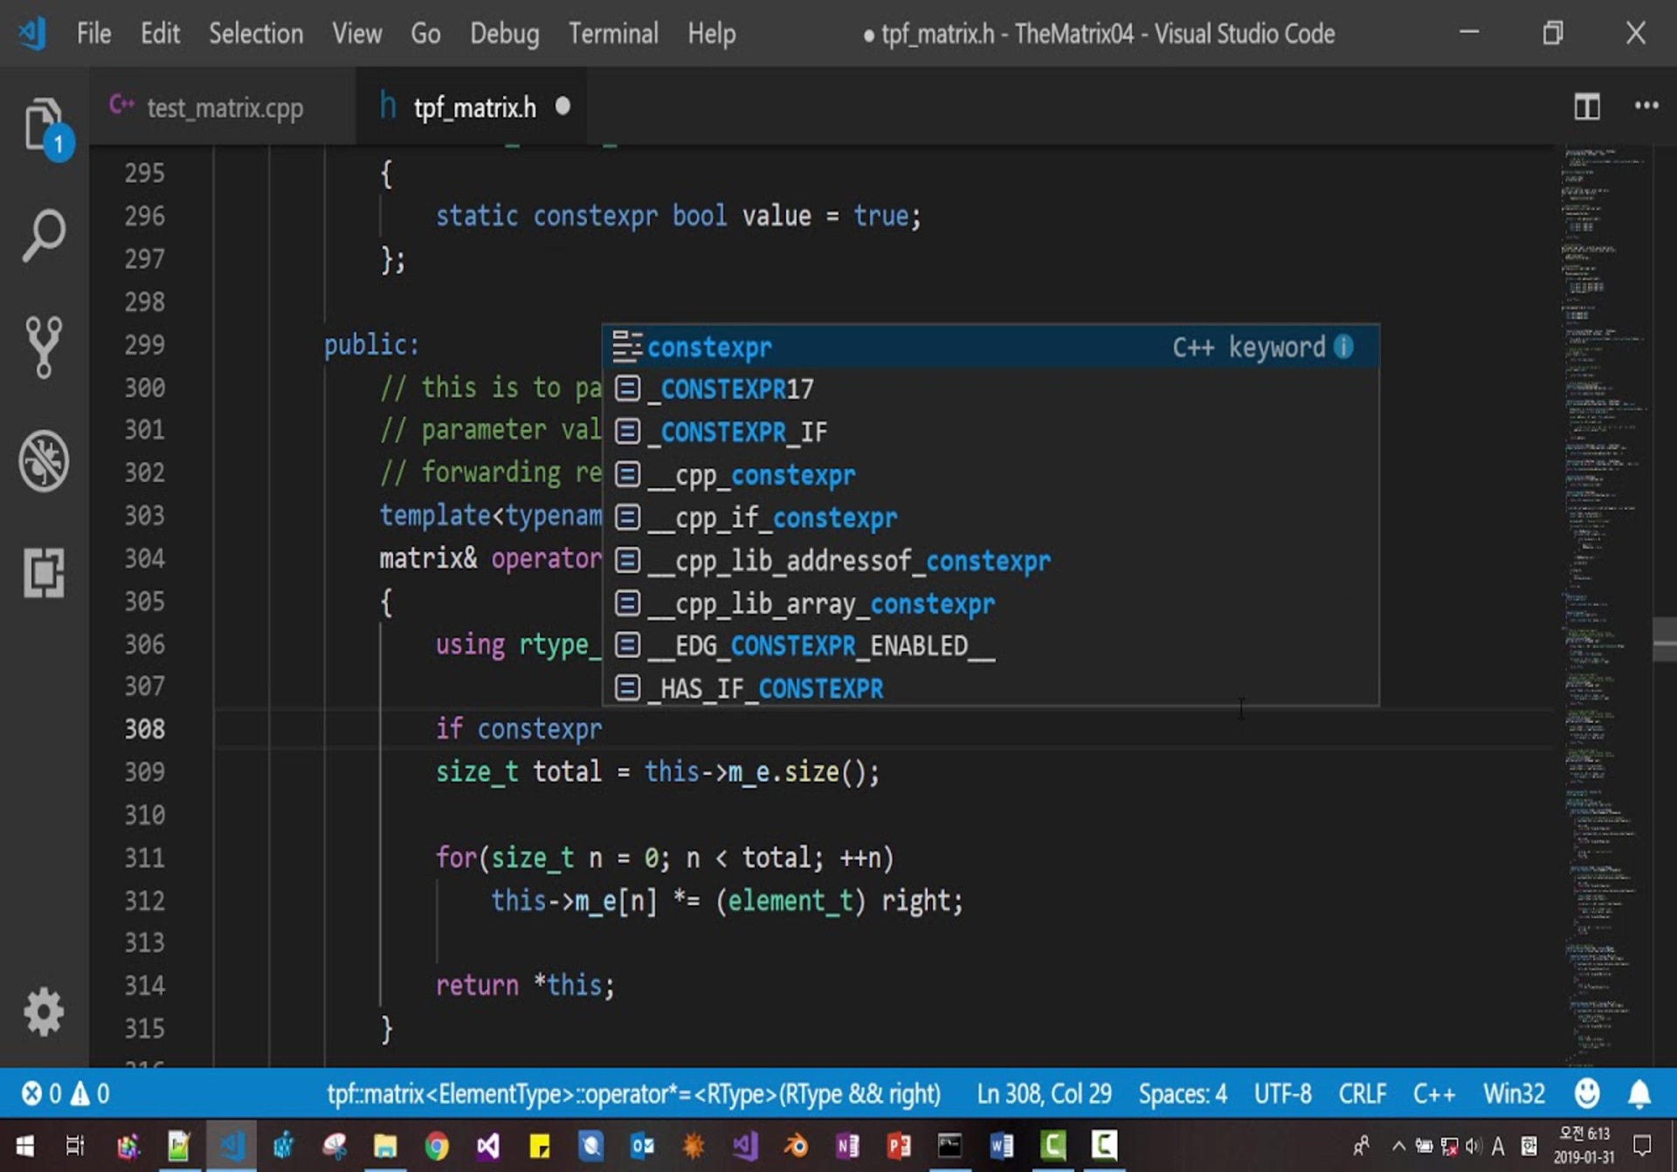Open the Extensions view
Screen dimensions: 1677x1172
coord(44,573)
